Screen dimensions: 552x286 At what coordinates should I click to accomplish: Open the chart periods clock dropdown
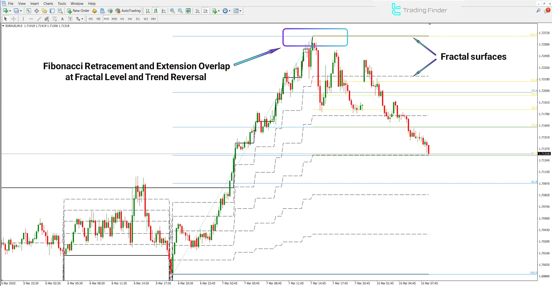coord(229,11)
